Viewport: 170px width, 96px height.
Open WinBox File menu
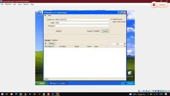coord(45,15)
